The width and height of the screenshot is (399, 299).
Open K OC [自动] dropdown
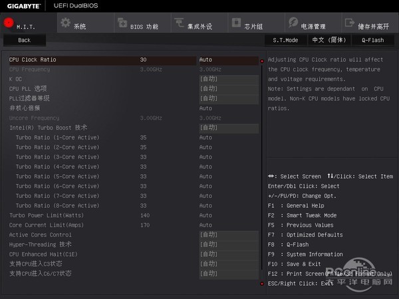[x=229, y=79]
